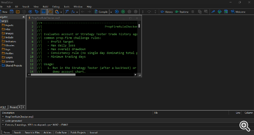Navigate back with the left arrow

[83, 12]
